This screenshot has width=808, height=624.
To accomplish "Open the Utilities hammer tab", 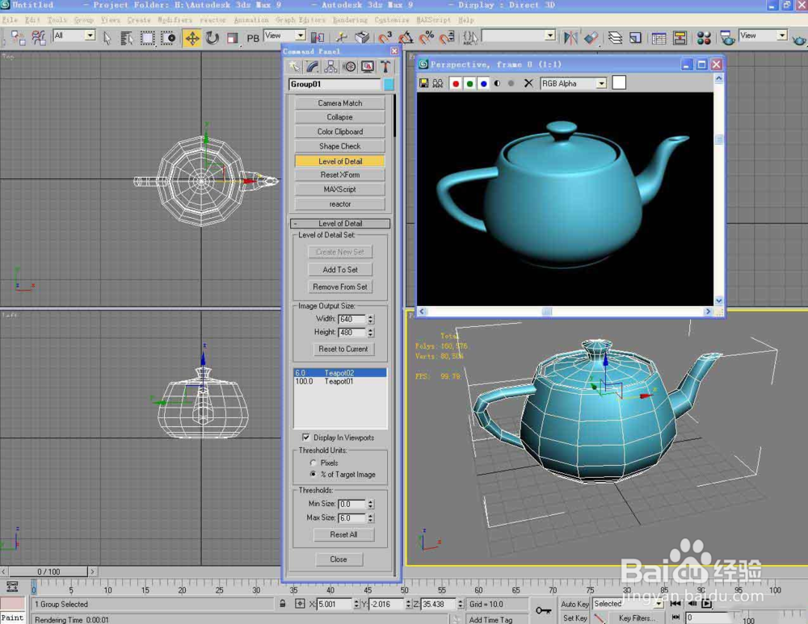I will pos(385,66).
